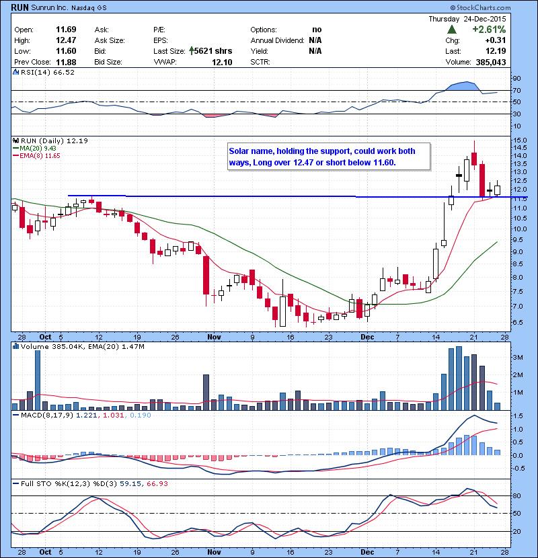538x558 pixels.
Task: Click the 80 level on stochastic axis
Action: click(x=516, y=495)
